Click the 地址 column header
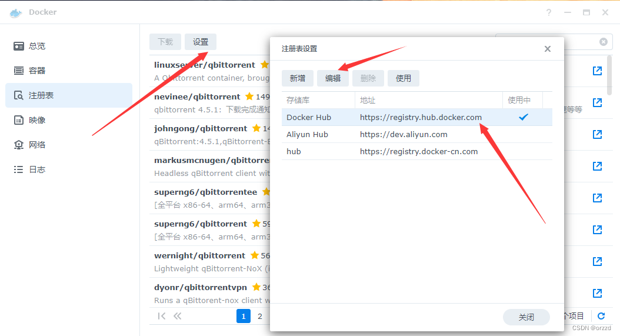This screenshot has height=336, width=620. tap(429, 100)
